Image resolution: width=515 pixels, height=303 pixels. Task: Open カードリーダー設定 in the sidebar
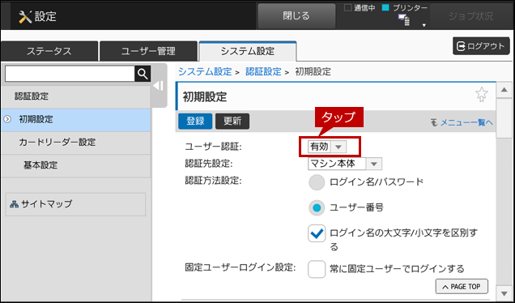[76, 143]
